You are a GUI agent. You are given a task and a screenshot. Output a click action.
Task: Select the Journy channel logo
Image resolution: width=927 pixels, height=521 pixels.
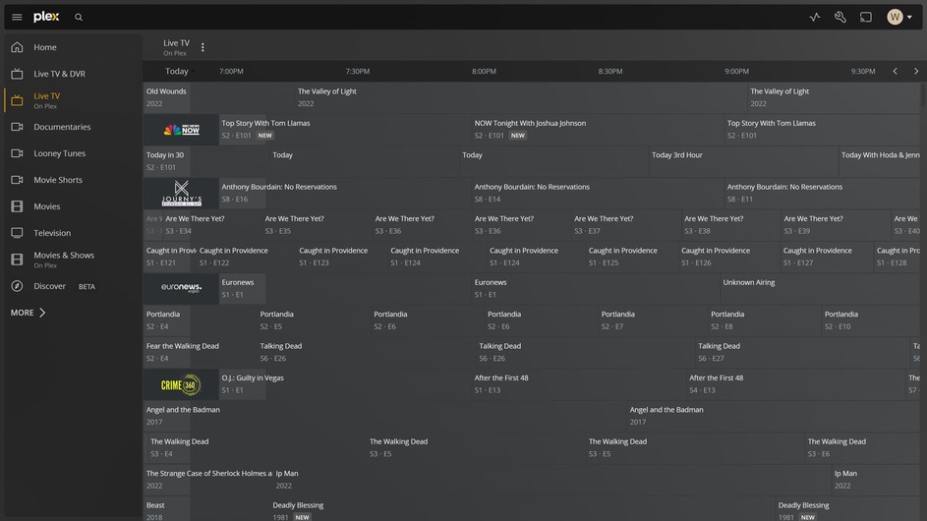pyautogui.click(x=181, y=194)
